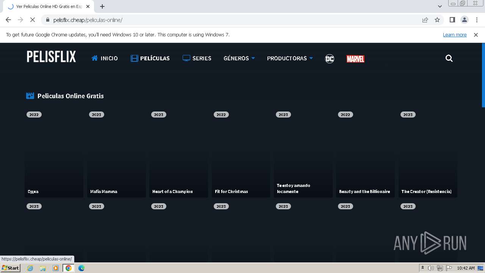485x273 pixels.
Task: Click the volume speaker tray icon
Action: pyautogui.click(x=431, y=268)
